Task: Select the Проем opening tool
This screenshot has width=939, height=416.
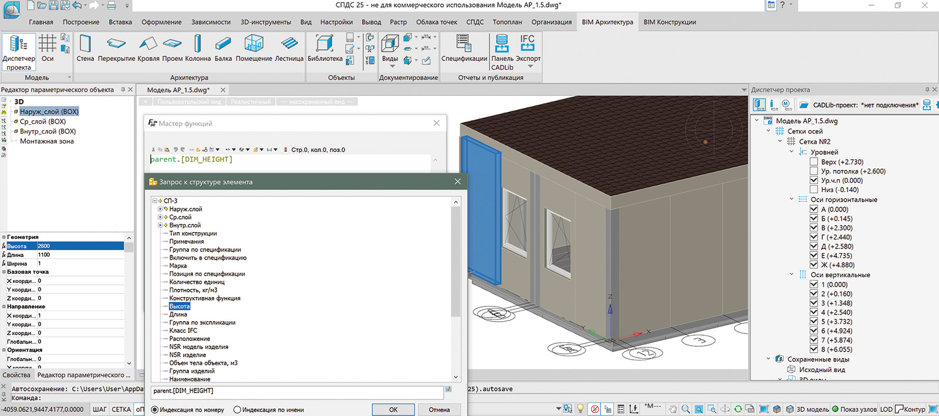Action: tap(173, 48)
